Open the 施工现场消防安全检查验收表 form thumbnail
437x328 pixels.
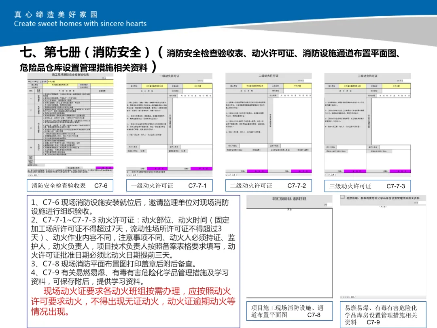70,125
